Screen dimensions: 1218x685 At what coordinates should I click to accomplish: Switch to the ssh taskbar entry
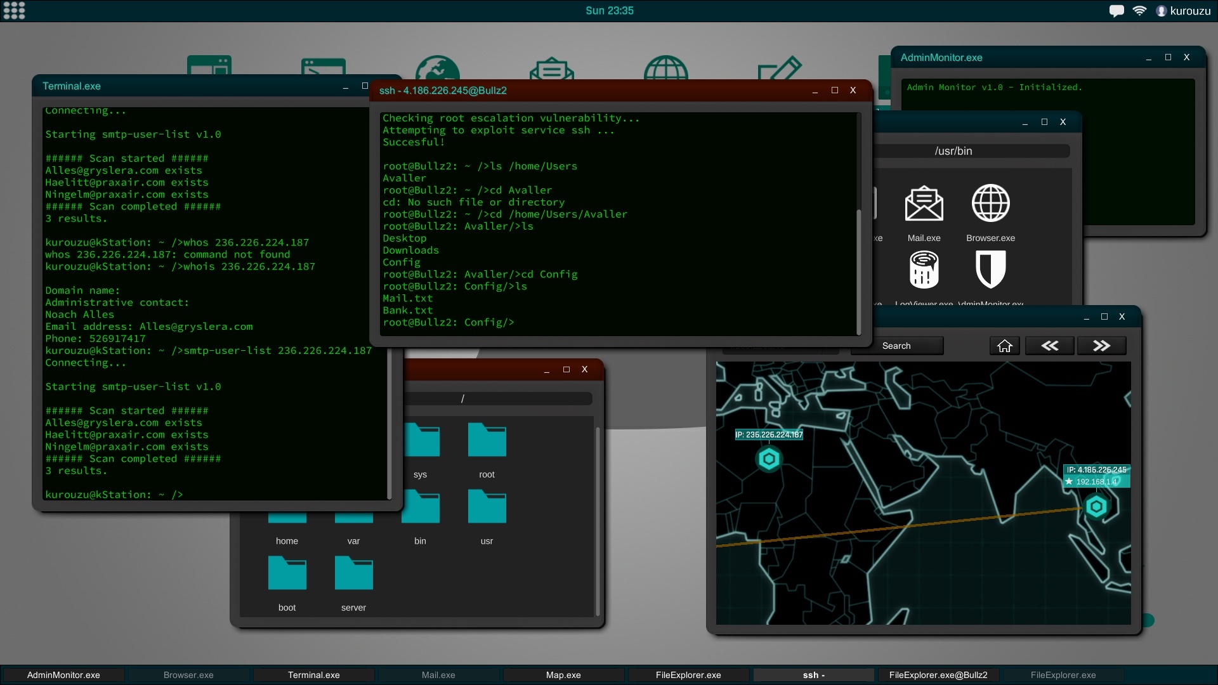[x=813, y=675]
